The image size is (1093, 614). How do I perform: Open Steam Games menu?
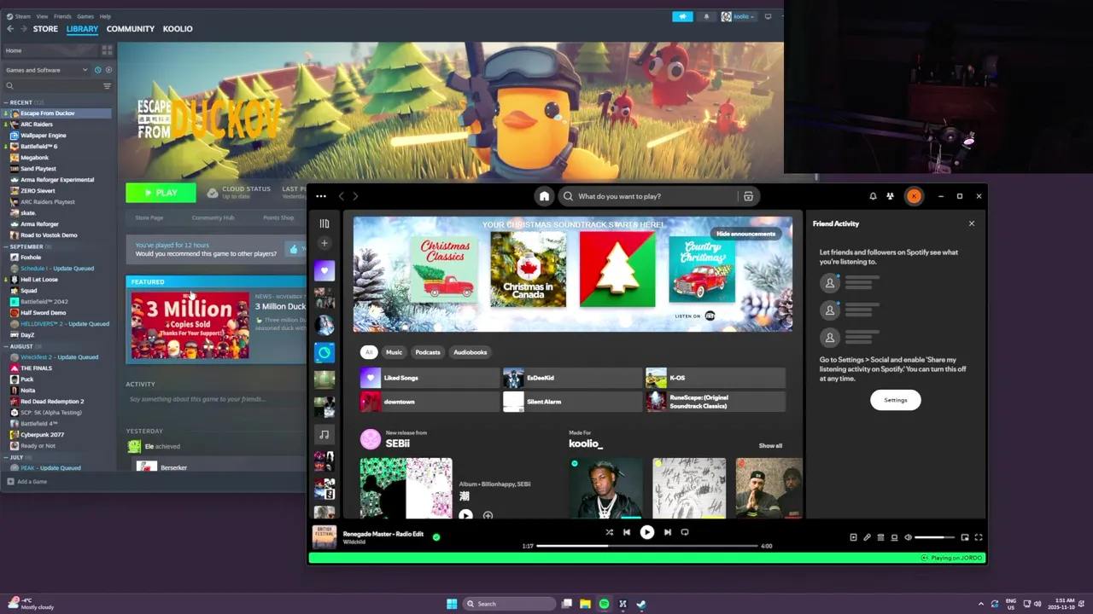[85, 16]
